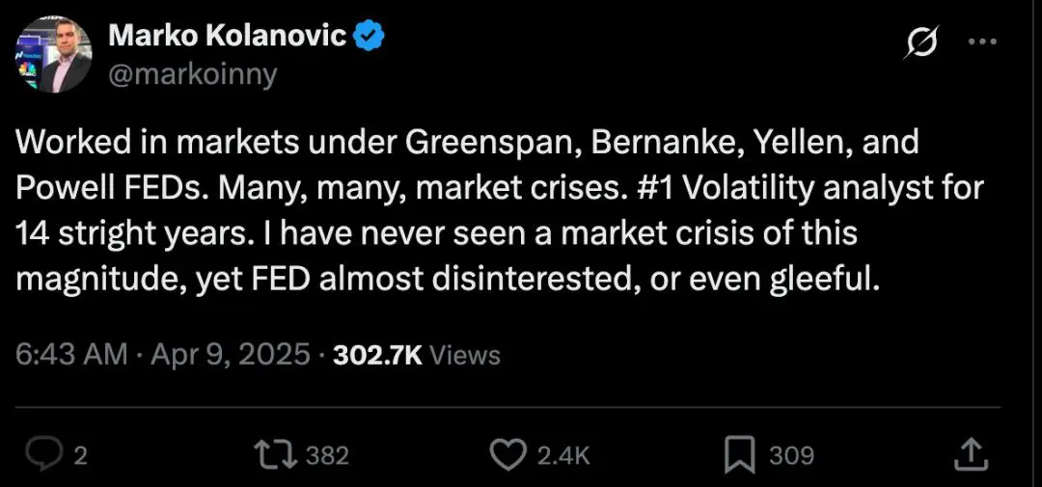
Task: Open the three-dot more options menu
Action: [x=981, y=42]
